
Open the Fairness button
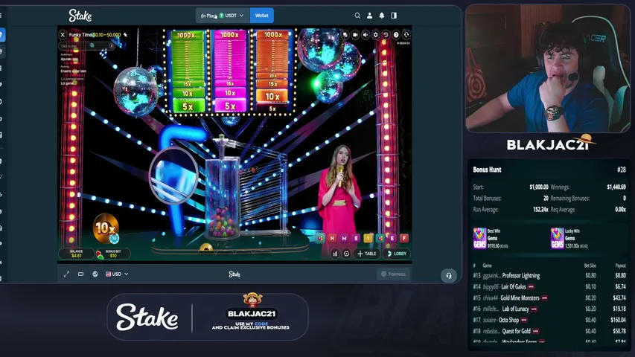click(394, 274)
